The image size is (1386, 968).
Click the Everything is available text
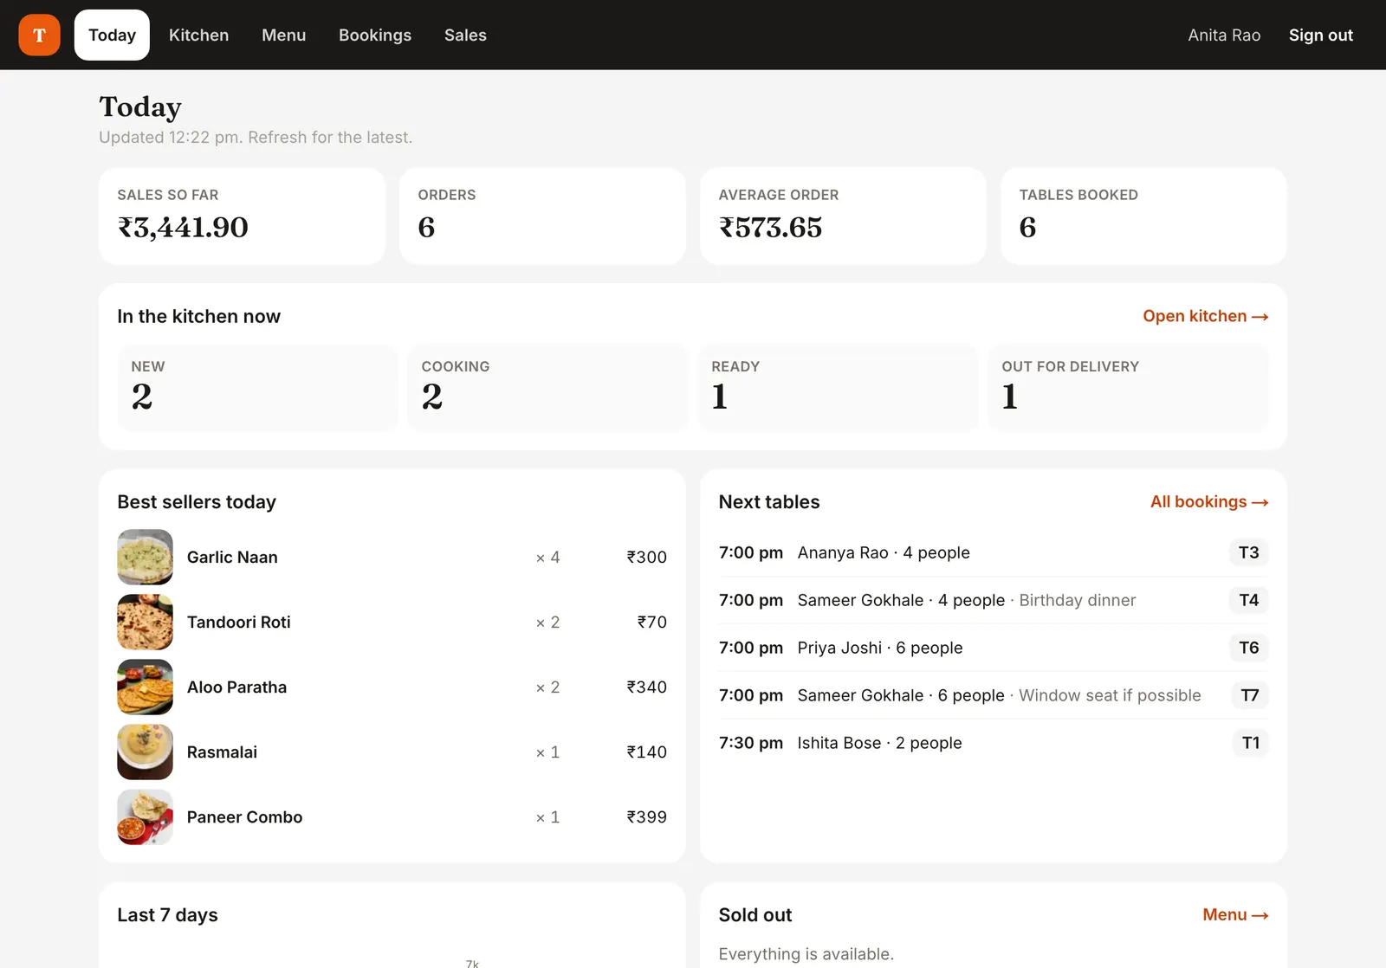[x=806, y=953]
